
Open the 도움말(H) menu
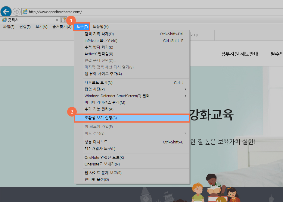[101, 27]
